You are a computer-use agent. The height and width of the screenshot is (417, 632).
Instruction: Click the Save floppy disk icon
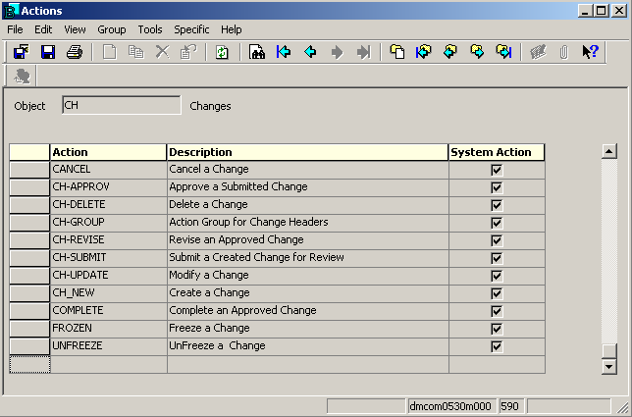pos(48,52)
